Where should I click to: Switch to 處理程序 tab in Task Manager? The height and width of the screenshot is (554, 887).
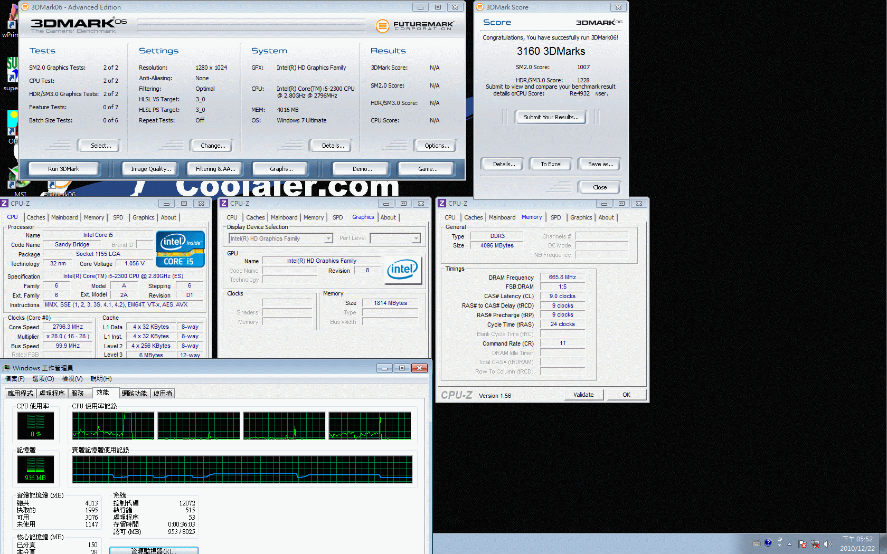(x=52, y=394)
